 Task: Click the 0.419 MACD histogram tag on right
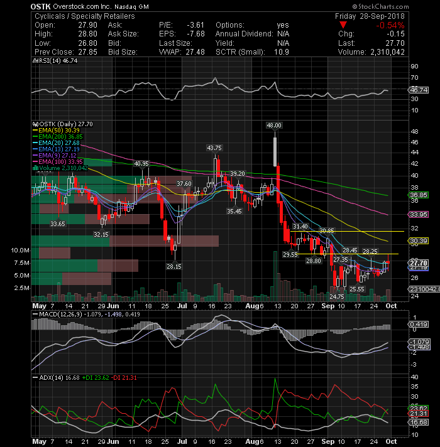419,324
